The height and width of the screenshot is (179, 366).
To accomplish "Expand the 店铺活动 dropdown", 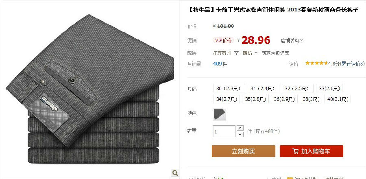I will (292, 40).
